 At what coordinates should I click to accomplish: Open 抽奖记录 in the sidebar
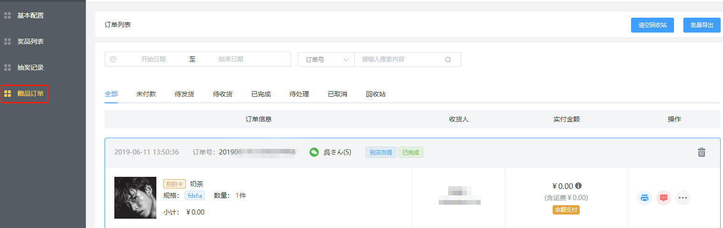point(30,67)
